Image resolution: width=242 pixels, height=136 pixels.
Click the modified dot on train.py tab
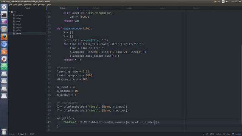click(78, 8)
